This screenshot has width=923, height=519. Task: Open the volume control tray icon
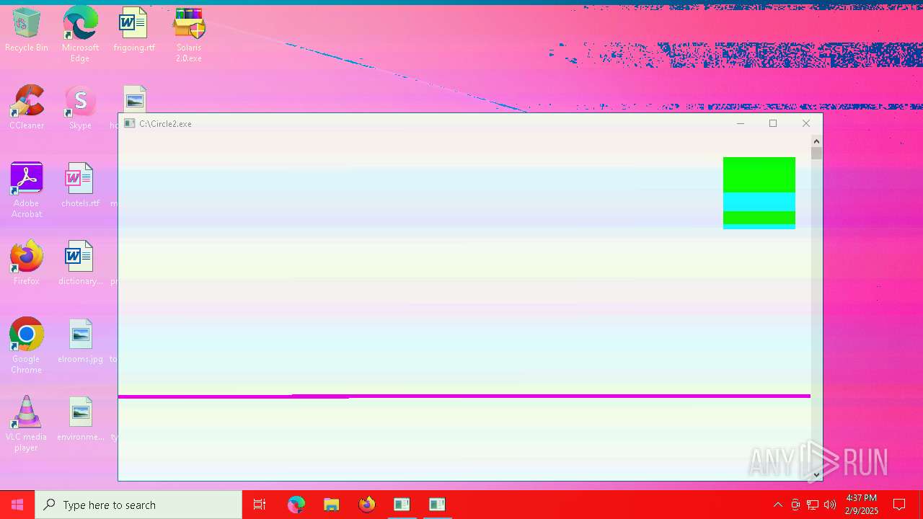830,505
